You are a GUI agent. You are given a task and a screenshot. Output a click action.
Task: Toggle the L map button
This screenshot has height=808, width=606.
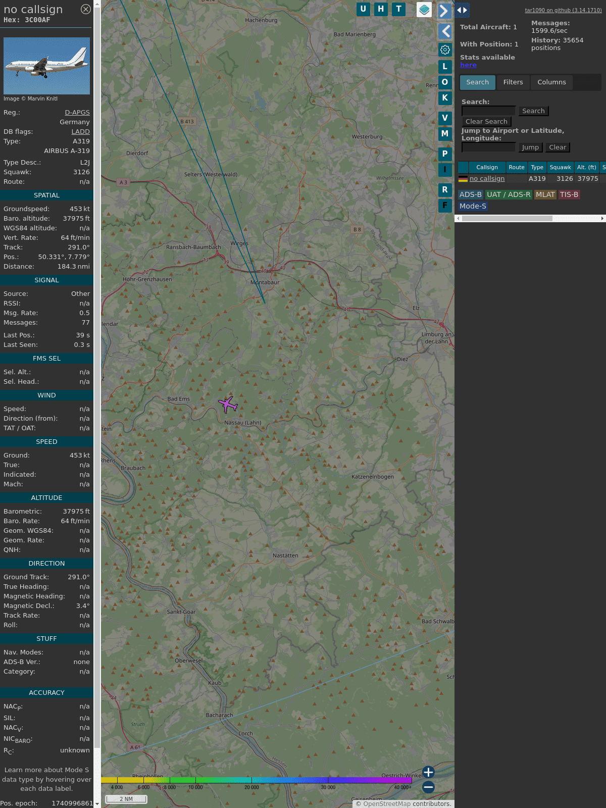coord(445,66)
